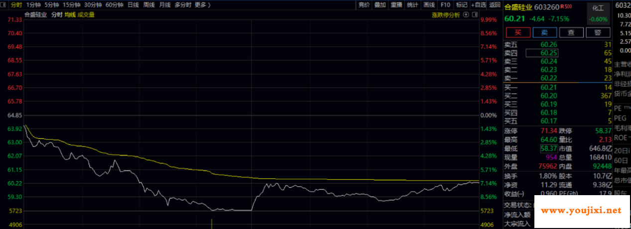Image resolution: width=631 pixels, height=229 pixels.
Task: Toggle the 成交量 volume legend
Action: click(86, 15)
